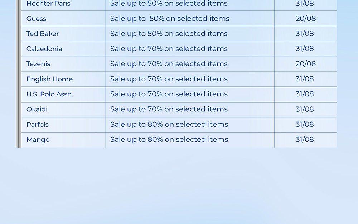This screenshot has height=224, width=358.
Task: Click the 20/08 date in Tezenis row
Action: point(305,64)
